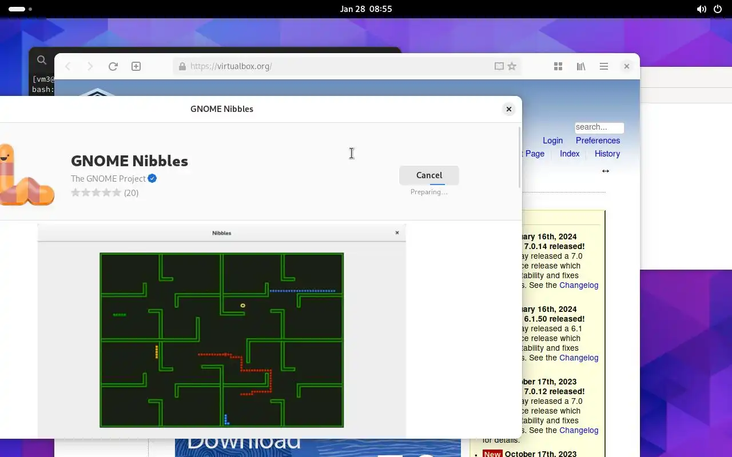Image resolution: width=732 pixels, height=457 pixels.
Task: Open the volume icon in top bar
Action: pyautogui.click(x=701, y=9)
